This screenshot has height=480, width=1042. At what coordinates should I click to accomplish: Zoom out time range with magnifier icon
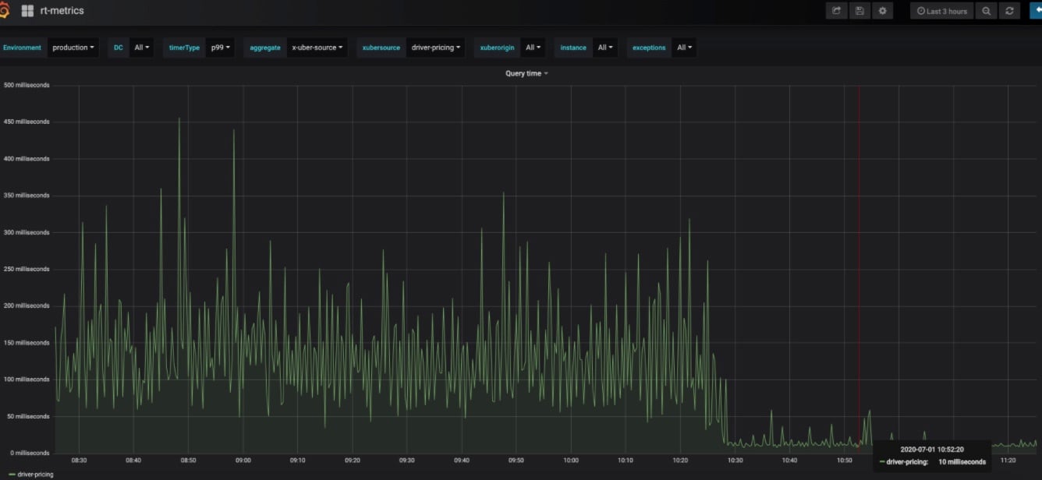coord(987,11)
